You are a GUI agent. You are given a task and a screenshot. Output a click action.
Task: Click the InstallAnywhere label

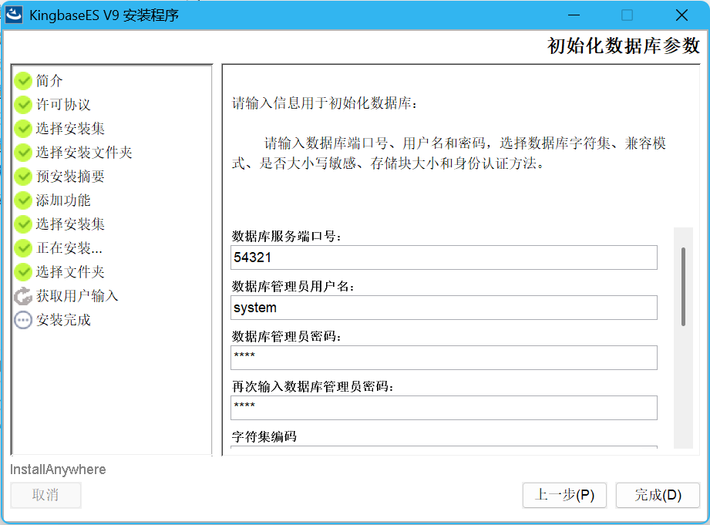point(58,469)
